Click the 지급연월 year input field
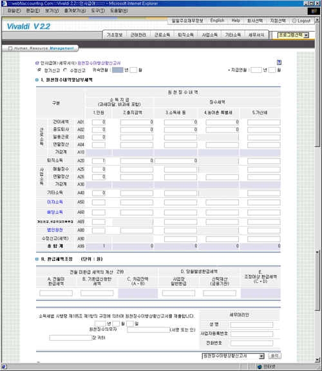This screenshot has height=371, width=322. [256, 70]
